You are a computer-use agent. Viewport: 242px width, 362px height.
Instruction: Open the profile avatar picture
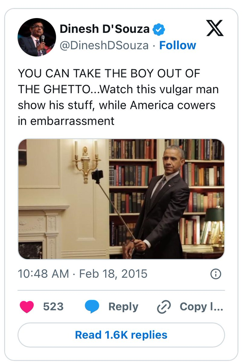coord(37,37)
